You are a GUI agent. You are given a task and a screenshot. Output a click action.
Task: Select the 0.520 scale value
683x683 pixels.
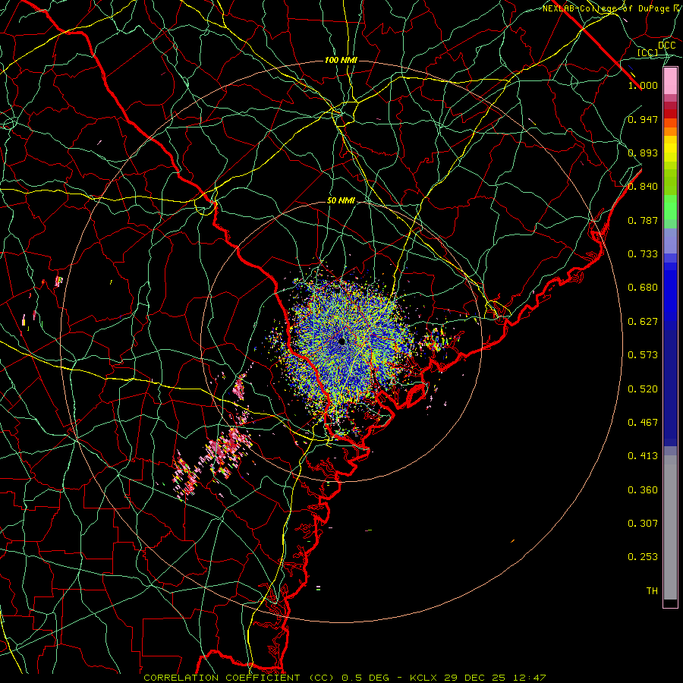point(643,389)
